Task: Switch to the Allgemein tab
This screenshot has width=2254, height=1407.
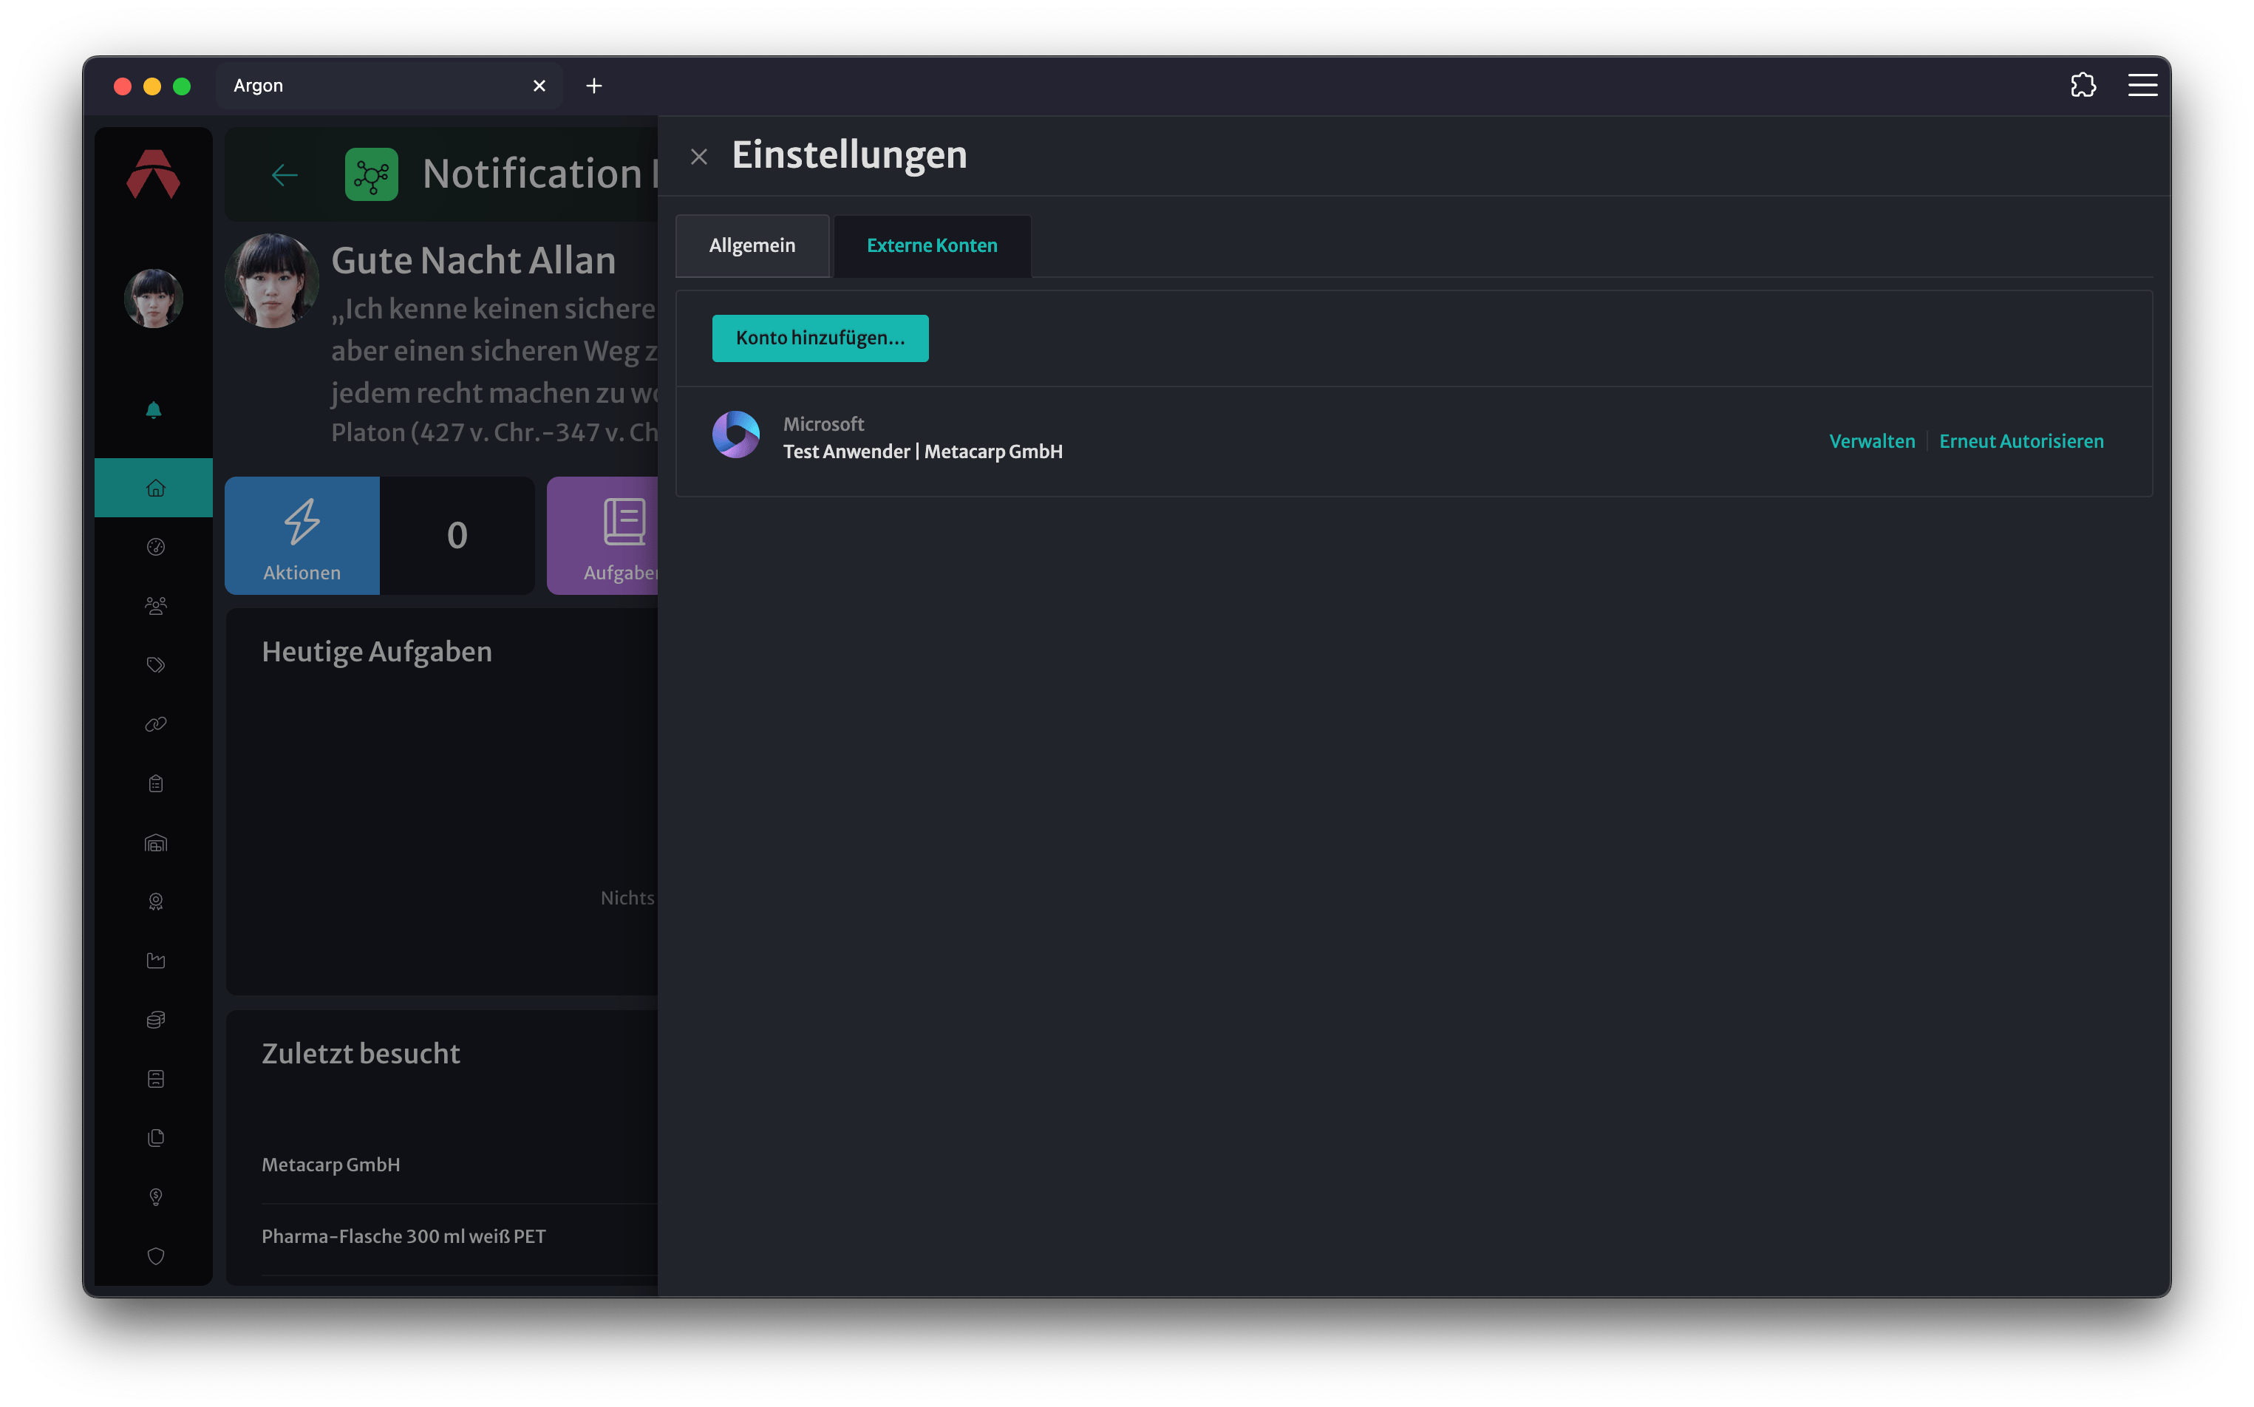Action: coord(752,245)
